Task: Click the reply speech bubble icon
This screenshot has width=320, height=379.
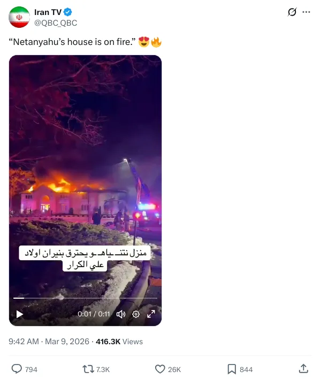Action: click(17, 369)
